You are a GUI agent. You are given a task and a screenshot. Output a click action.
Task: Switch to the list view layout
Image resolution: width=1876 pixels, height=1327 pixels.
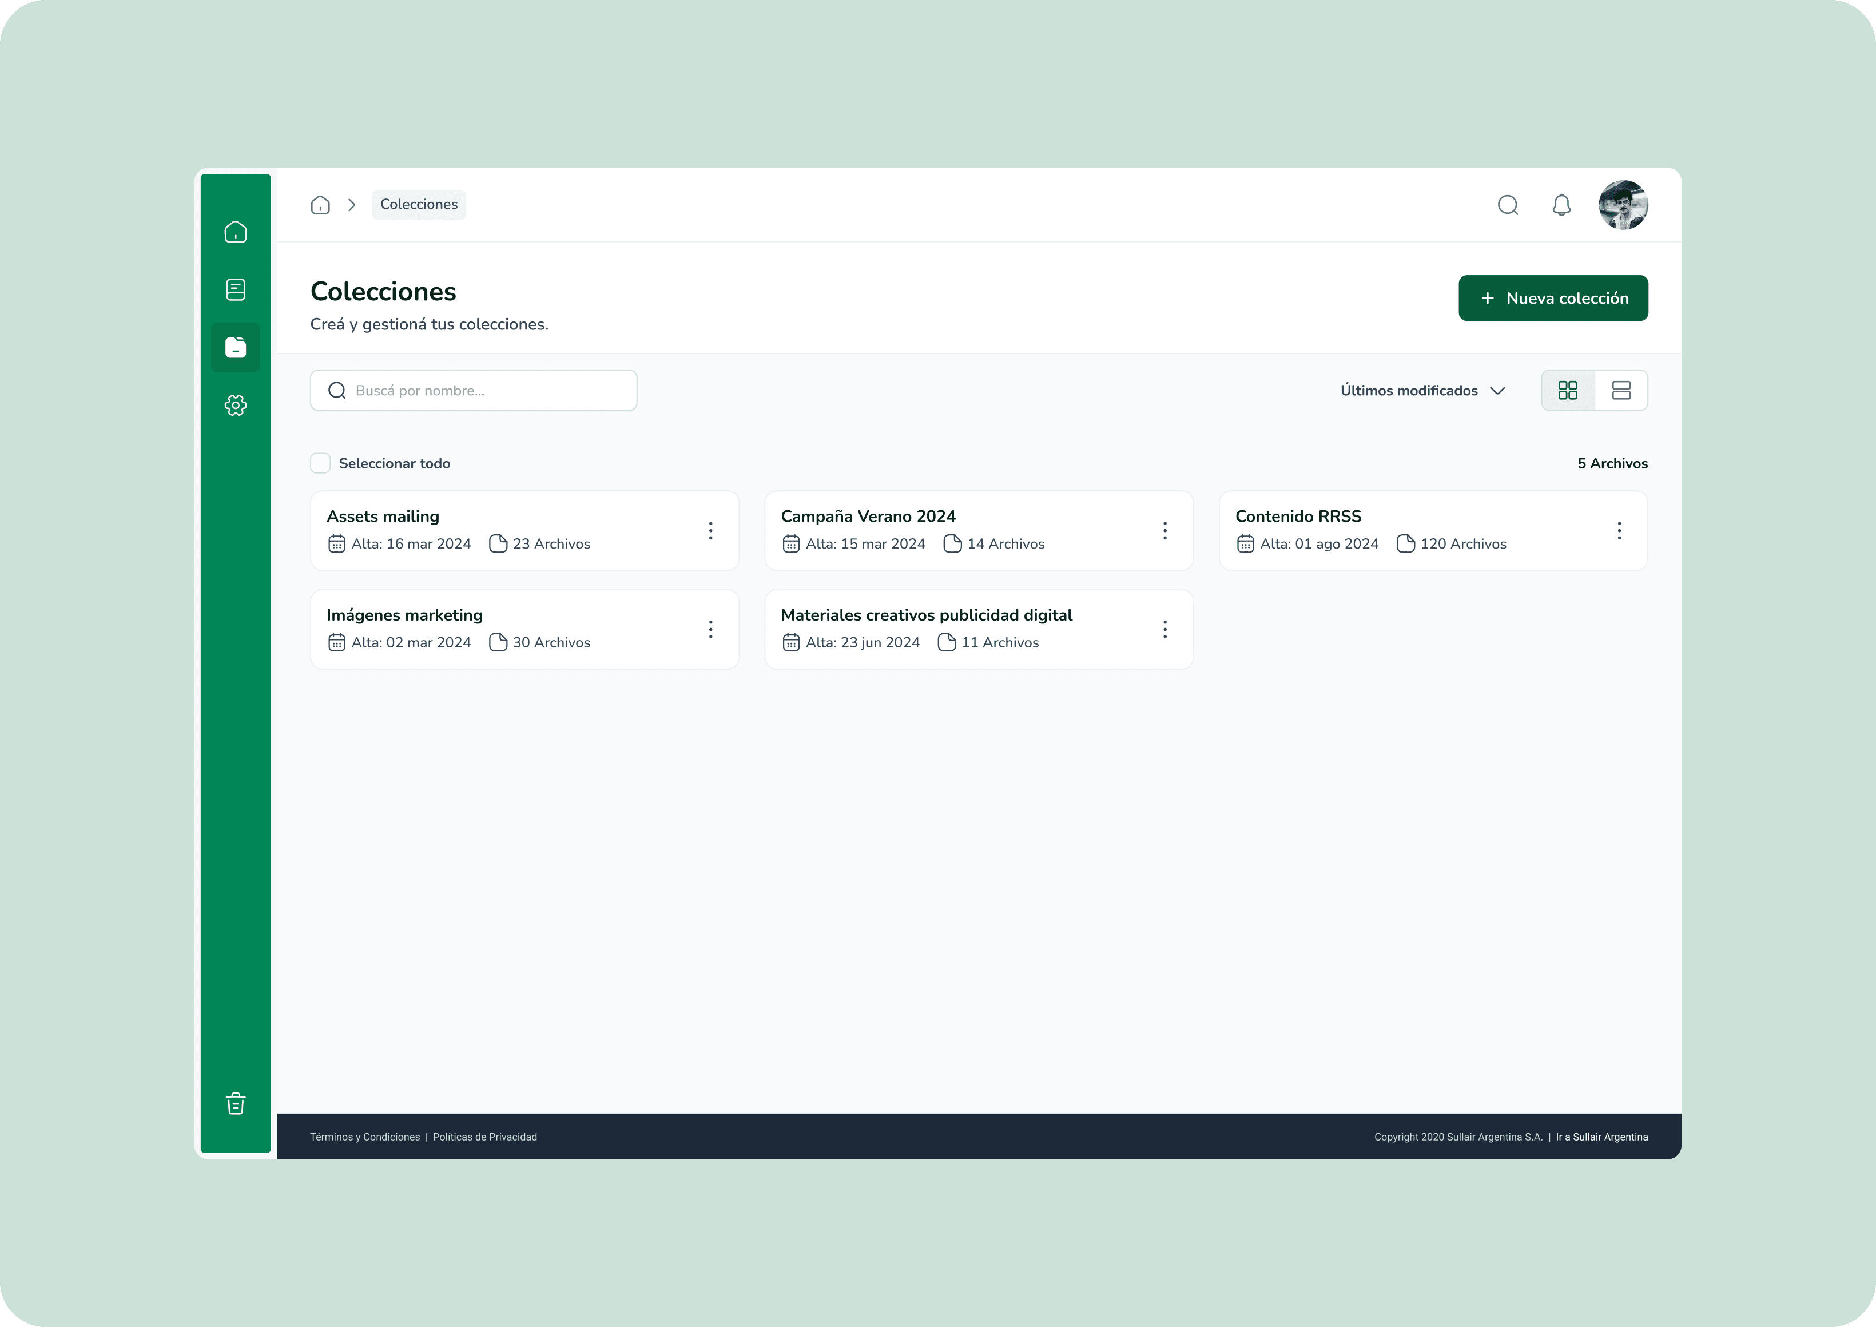[1621, 391]
